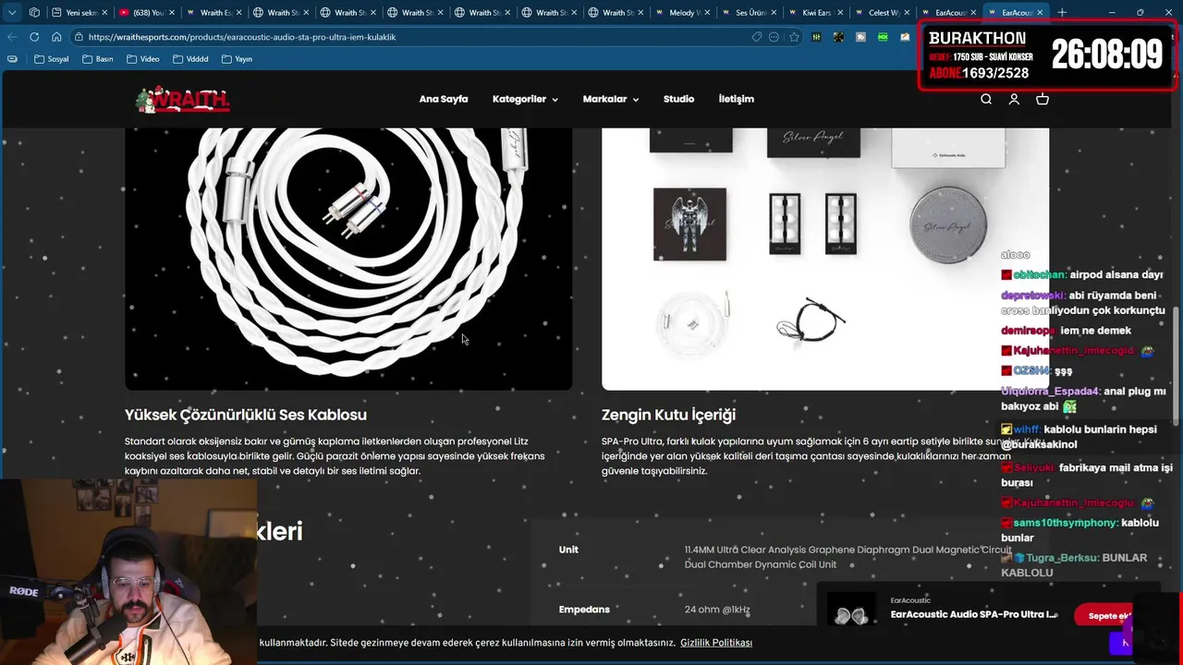
Task: Expand the Yayın bookmarks folder
Action: 238,59
